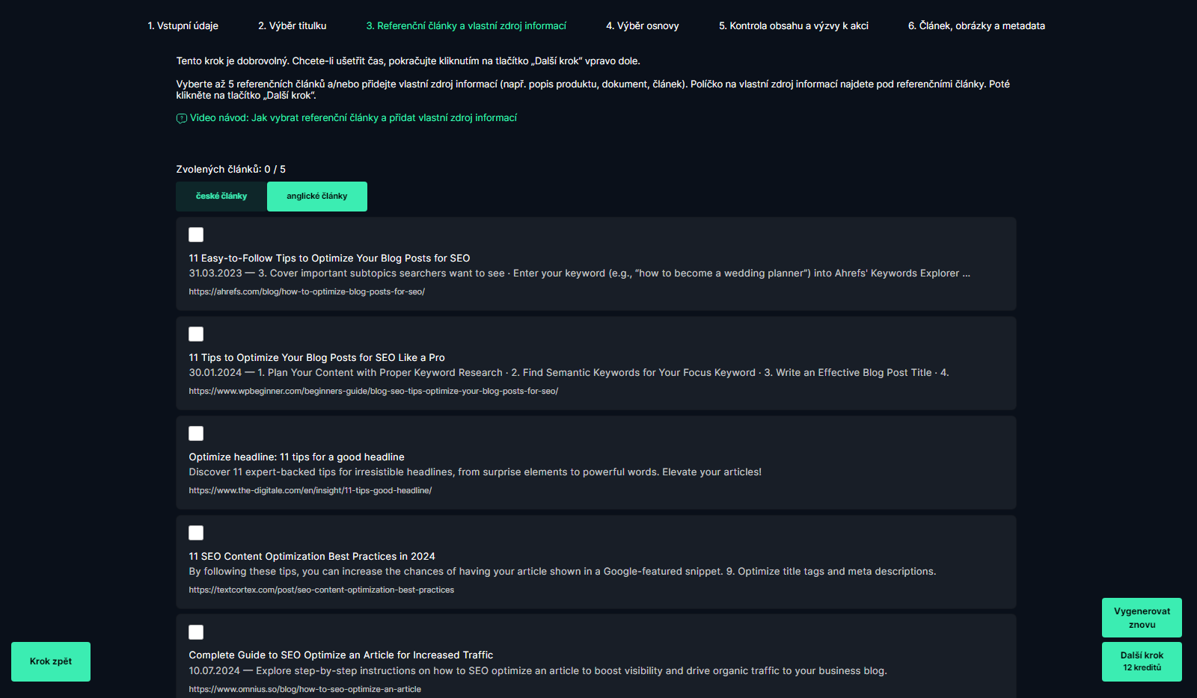
Task: Click description starting "By following these tips"
Action: point(563,572)
